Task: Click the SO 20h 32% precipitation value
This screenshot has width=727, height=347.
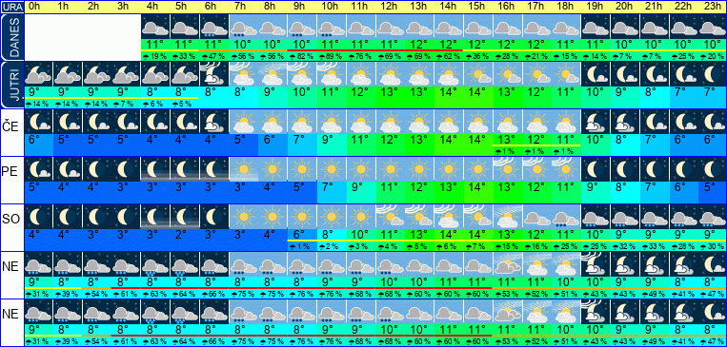Action: point(625,245)
